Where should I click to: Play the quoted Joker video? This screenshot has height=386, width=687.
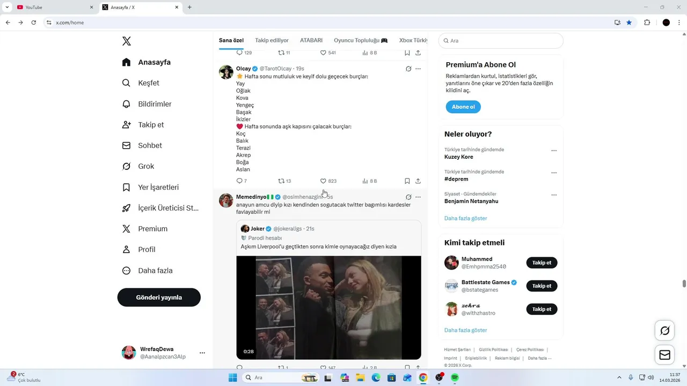[328, 307]
